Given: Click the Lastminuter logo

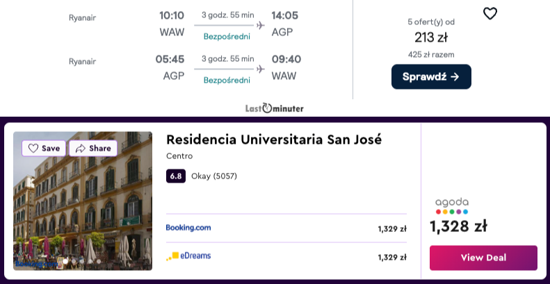Looking at the screenshot, I should (275, 108).
